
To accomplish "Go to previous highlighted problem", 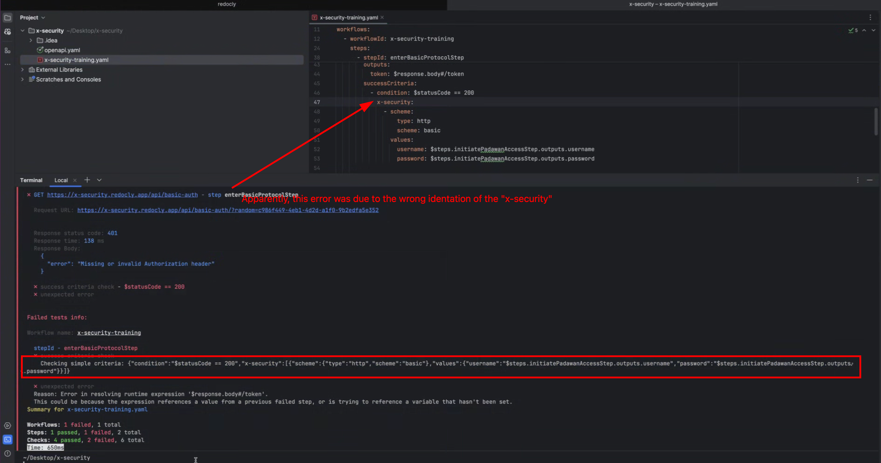I will pos(864,30).
